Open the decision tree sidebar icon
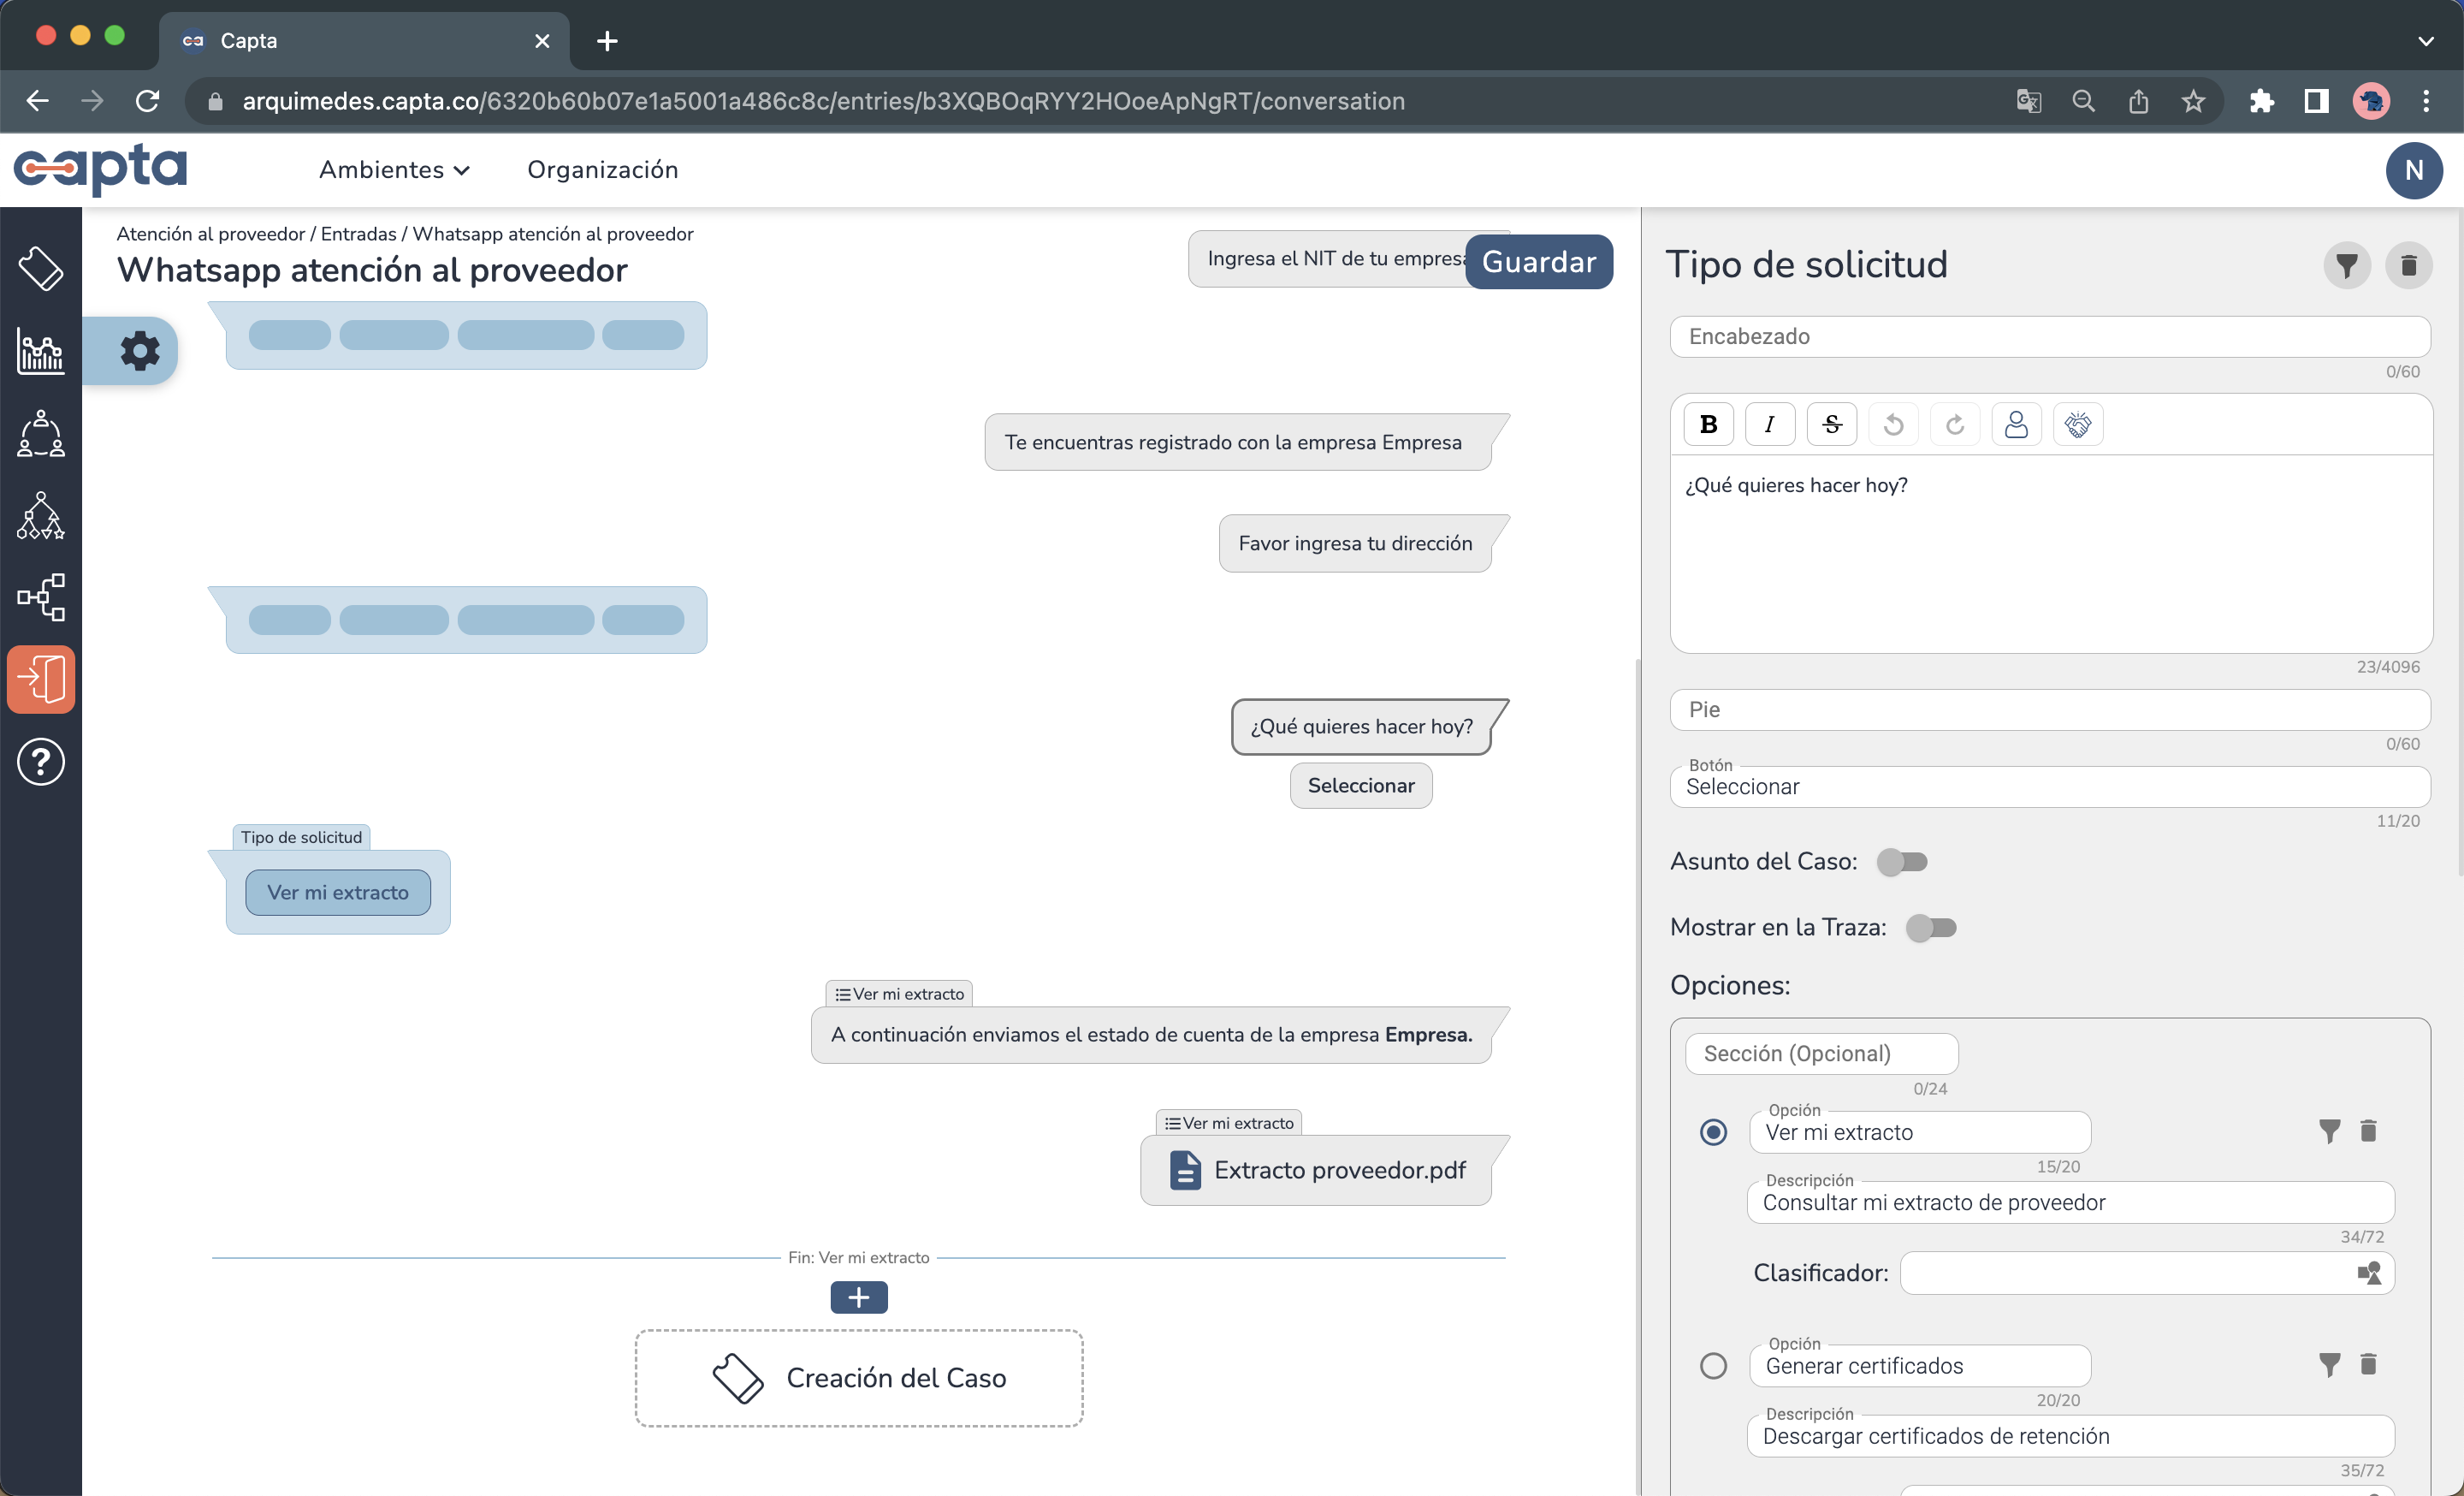This screenshot has height=1496, width=2464. [40, 515]
